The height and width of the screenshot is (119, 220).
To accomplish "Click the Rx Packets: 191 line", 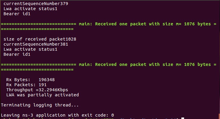I will [x=26, y=85].
